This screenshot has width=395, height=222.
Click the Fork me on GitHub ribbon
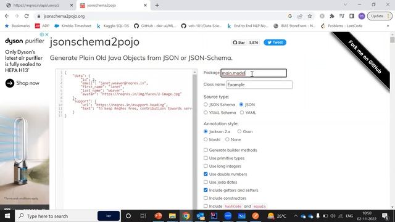365,57
